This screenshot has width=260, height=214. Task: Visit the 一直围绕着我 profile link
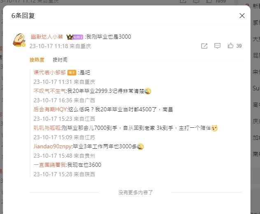[x=50, y=165]
